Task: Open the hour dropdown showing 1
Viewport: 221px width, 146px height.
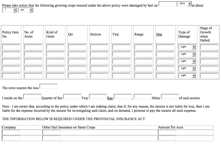Action: [10, 10]
